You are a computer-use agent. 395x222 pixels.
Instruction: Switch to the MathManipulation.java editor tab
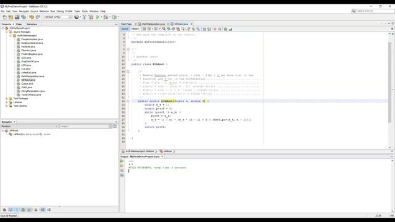(153, 24)
